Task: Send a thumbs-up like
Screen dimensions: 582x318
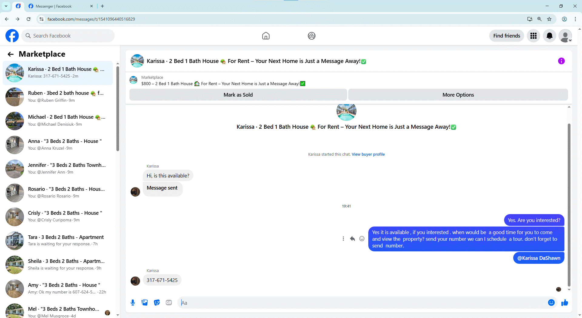Action: click(565, 303)
